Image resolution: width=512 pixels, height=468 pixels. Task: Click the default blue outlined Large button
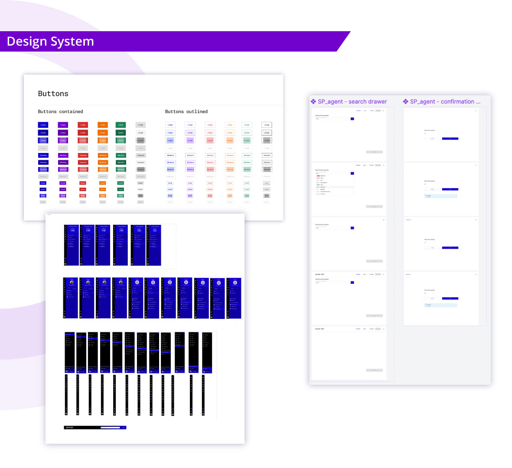point(170,125)
